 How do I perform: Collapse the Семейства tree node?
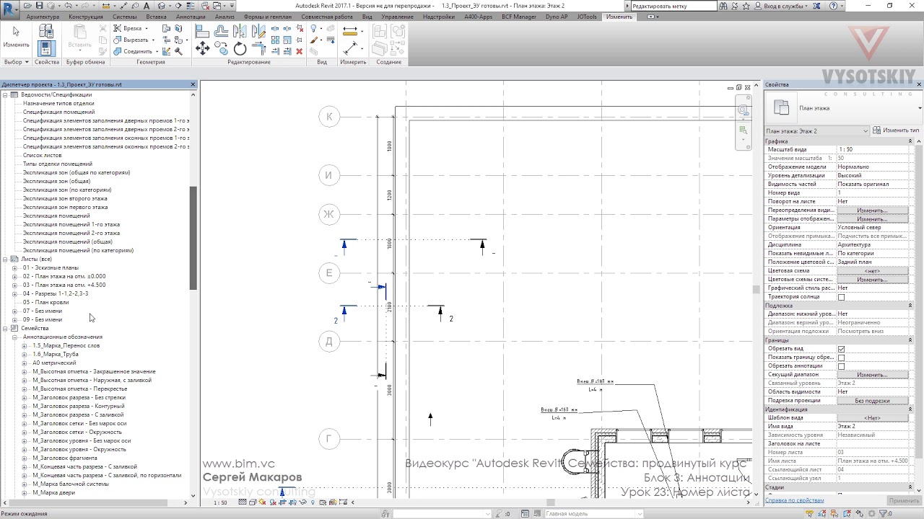point(5,328)
